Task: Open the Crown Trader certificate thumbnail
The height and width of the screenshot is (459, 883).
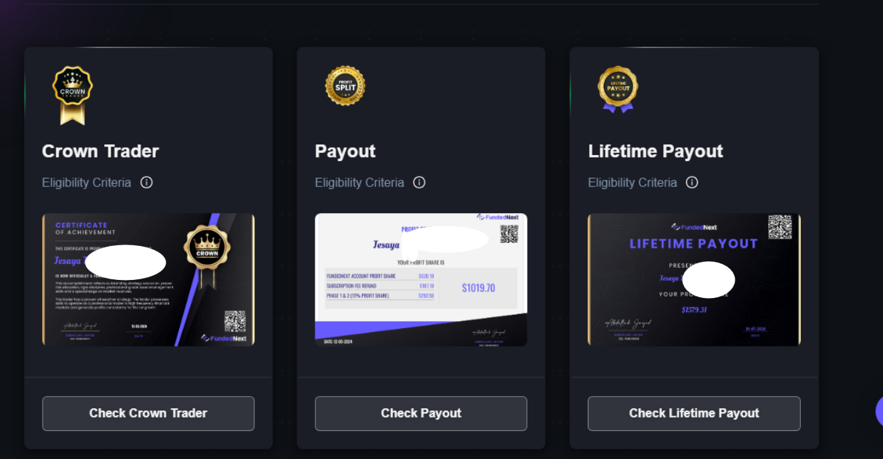Action: (148, 279)
